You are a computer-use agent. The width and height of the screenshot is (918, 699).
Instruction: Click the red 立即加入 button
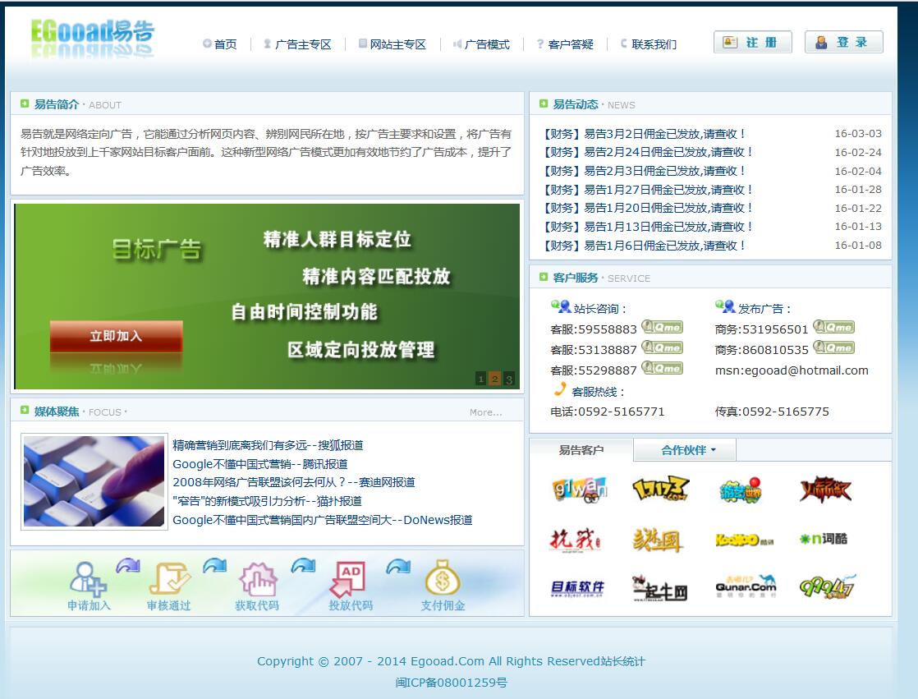116,336
